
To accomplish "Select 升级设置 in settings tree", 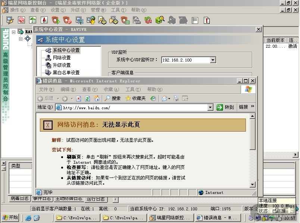I will 62,65.
